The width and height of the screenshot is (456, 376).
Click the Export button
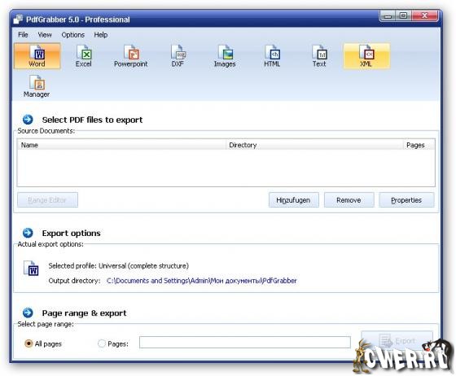[397, 341]
